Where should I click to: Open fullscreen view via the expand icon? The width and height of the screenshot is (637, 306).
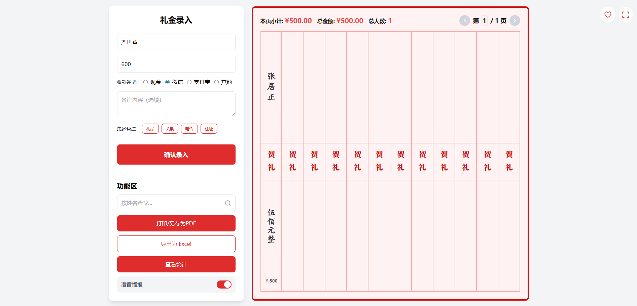click(626, 15)
